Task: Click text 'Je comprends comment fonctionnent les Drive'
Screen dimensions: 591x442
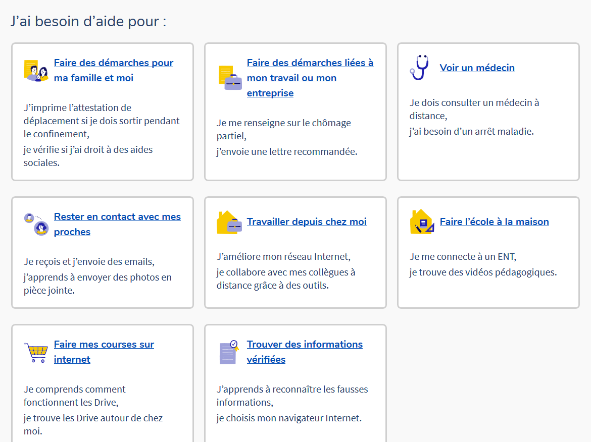Action: 75,396
